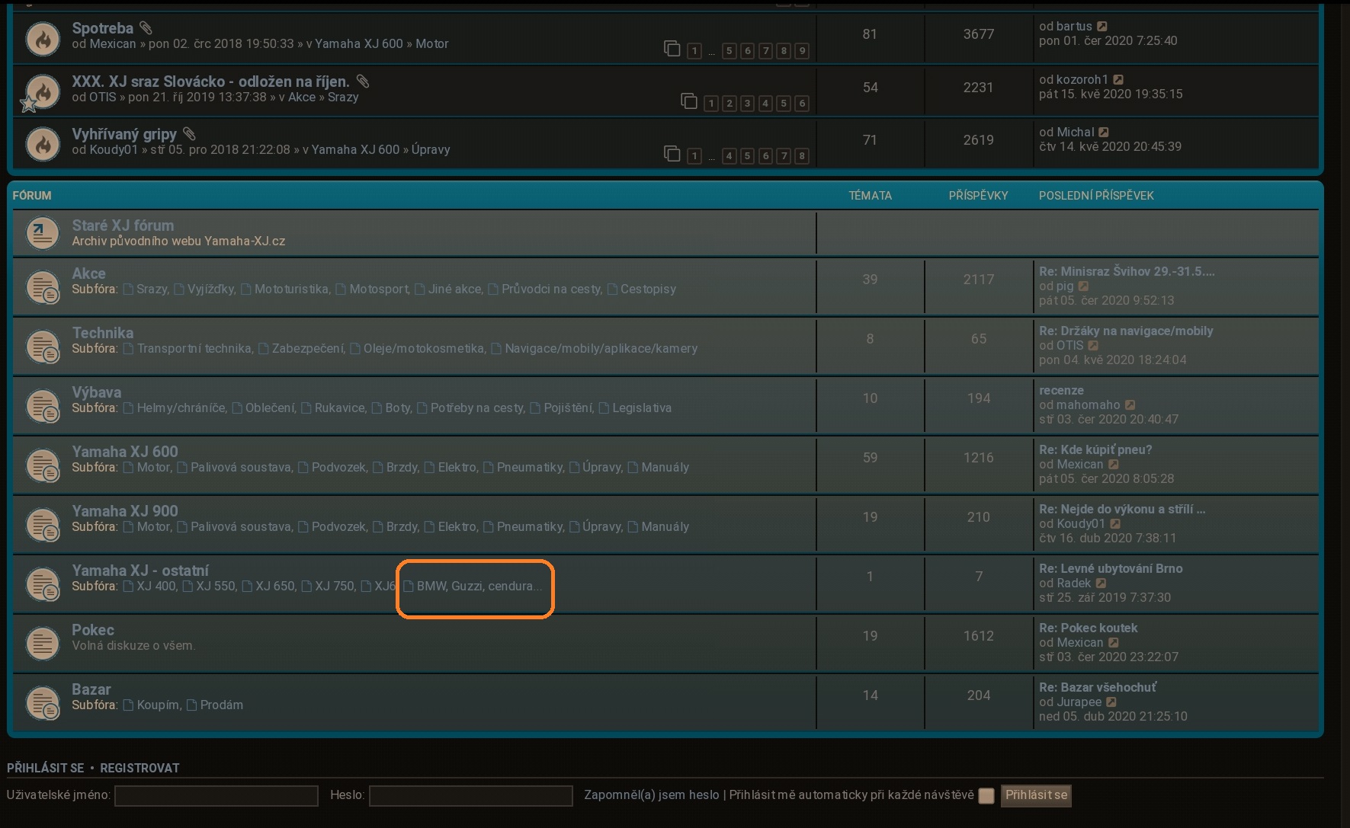Click the Staré XJ fórum redirect icon

[43, 233]
